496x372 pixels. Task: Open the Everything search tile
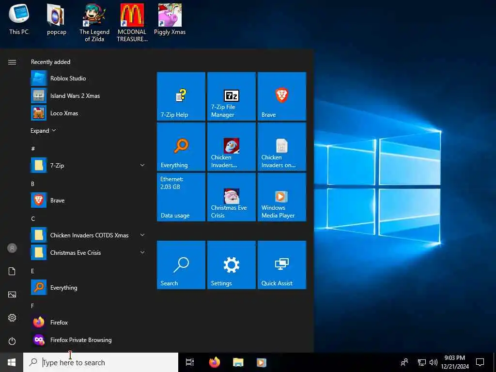[181, 147]
